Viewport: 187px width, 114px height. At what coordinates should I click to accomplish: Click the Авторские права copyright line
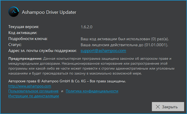tap(67, 81)
